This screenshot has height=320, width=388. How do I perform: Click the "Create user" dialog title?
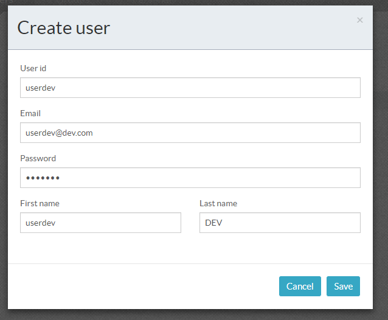(63, 27)
